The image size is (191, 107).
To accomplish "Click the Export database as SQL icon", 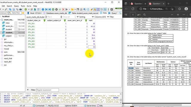I will (35, 9).
